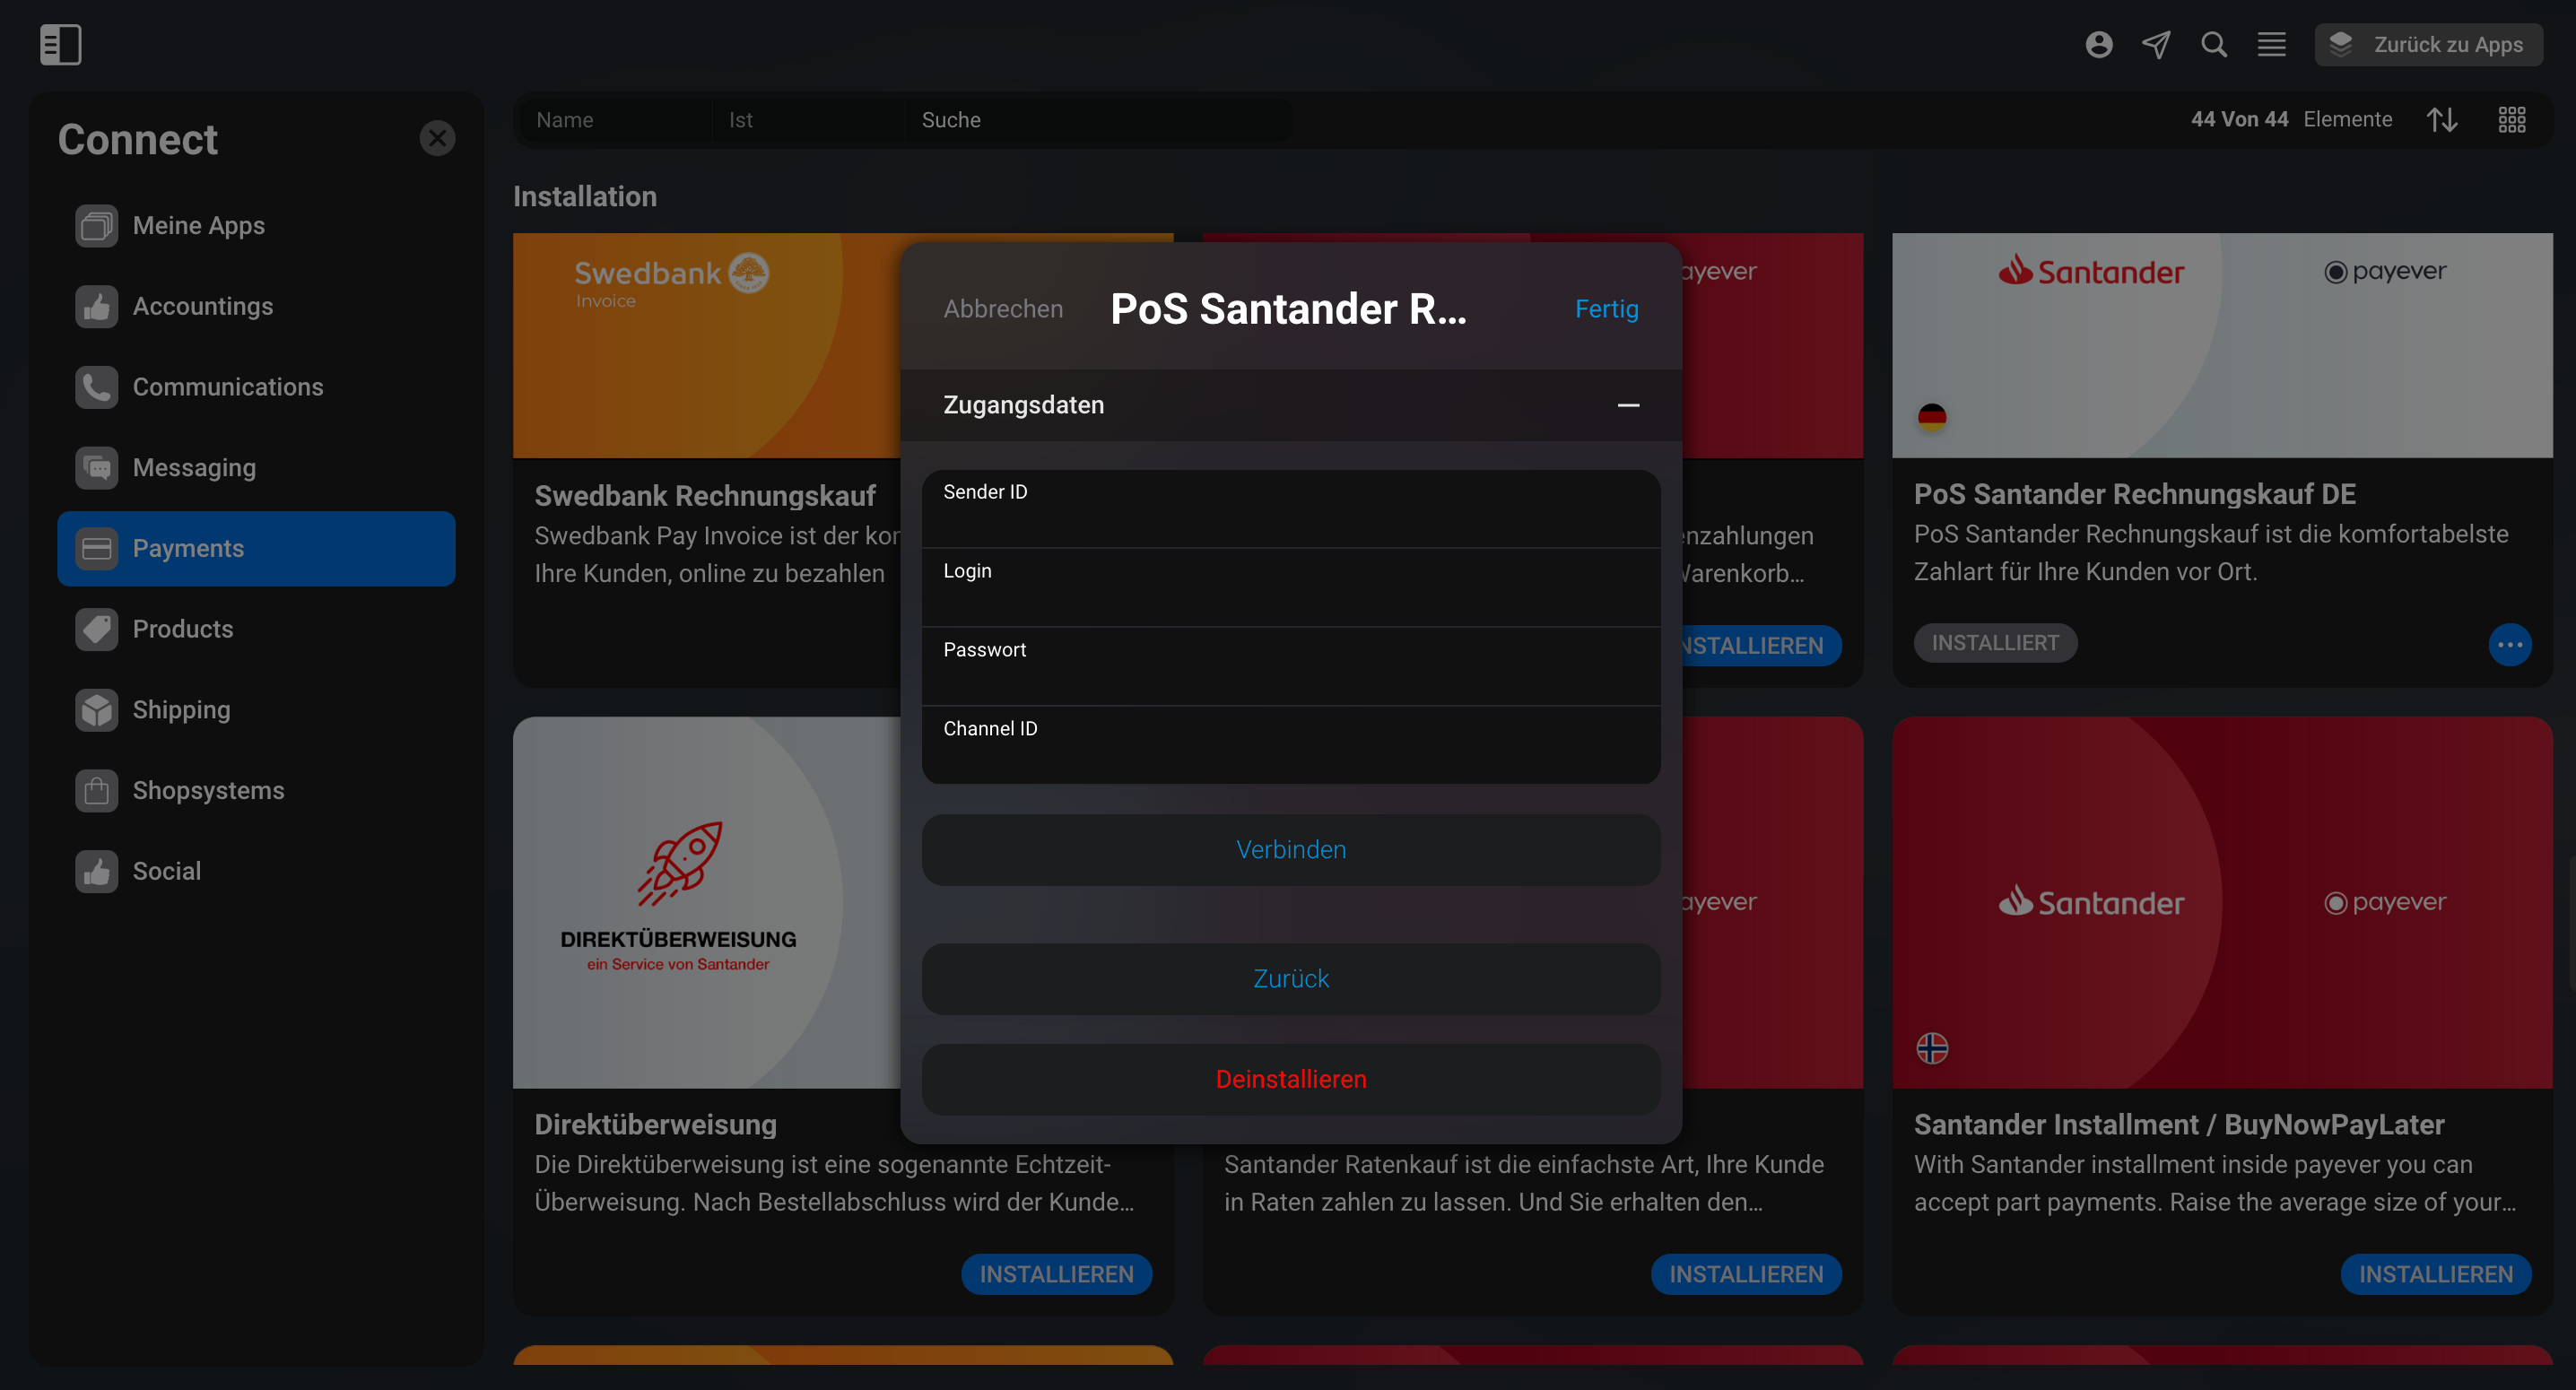This screenshot has width=2576, height=1390.
Task: Click Santander Installment / BuyNowPayLater title
Action: click(2179, 1125)
